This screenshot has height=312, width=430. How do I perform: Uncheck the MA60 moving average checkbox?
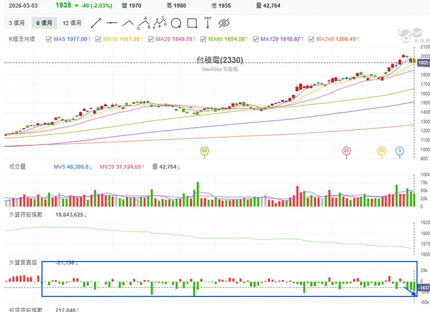point(203,39)
